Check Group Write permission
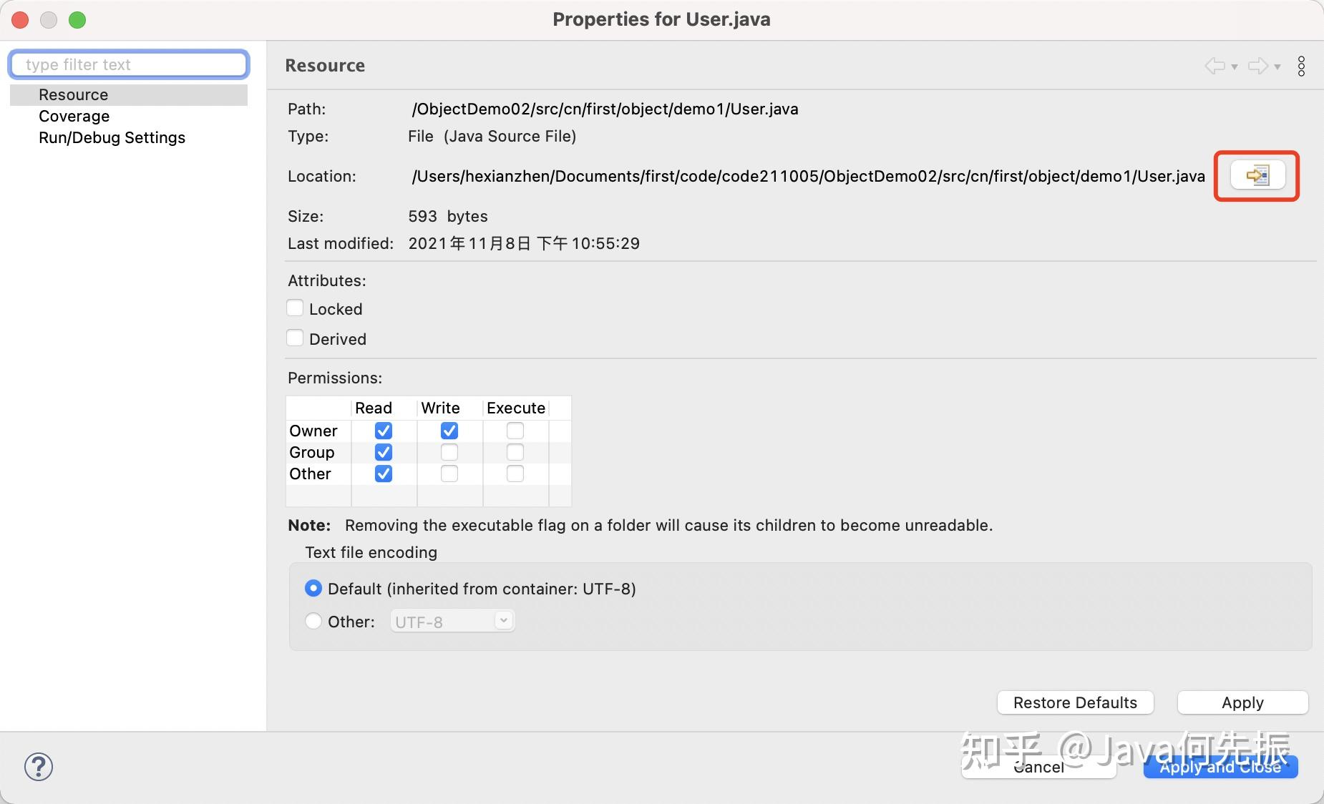 point(449,452)
